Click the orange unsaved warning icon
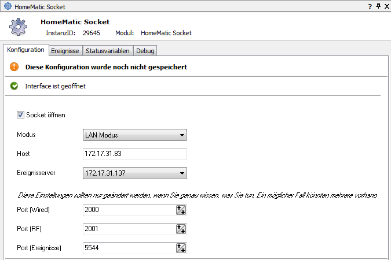The width and height of the screenshot is (391, 260). [x=14, y=67]
